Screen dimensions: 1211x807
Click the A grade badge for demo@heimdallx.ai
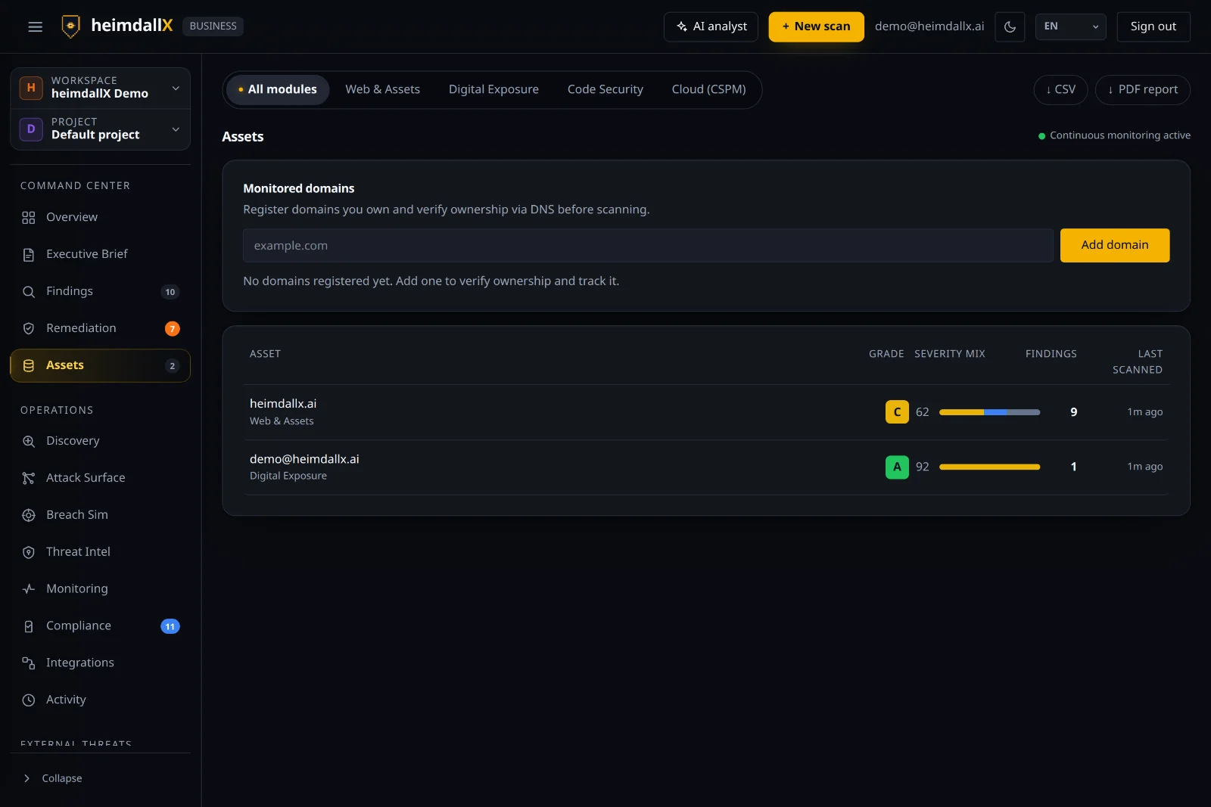coord(897,467)
